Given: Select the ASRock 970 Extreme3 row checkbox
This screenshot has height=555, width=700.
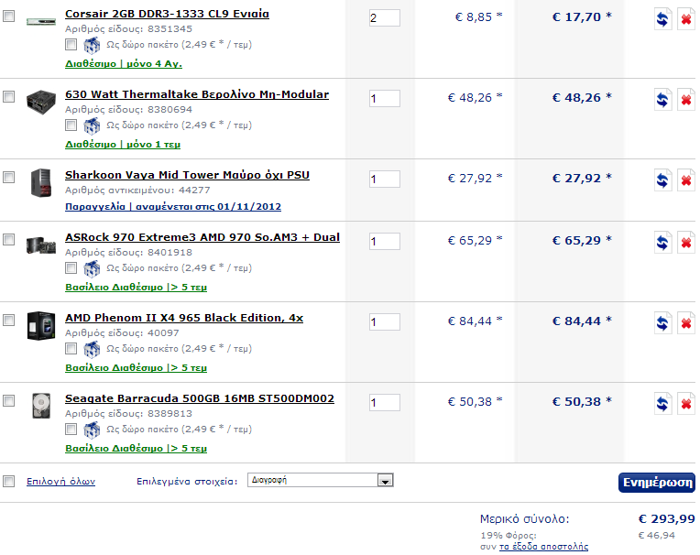Looking at the screenshot, I should coord(8,240).
